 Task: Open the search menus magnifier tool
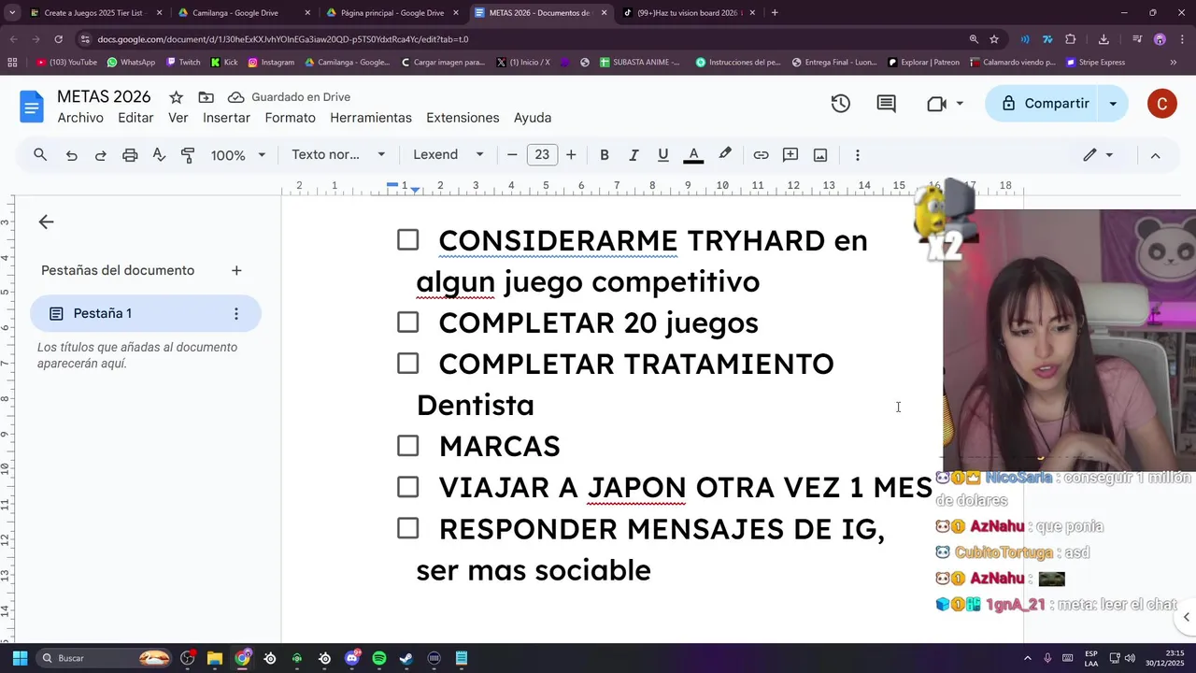40,155
